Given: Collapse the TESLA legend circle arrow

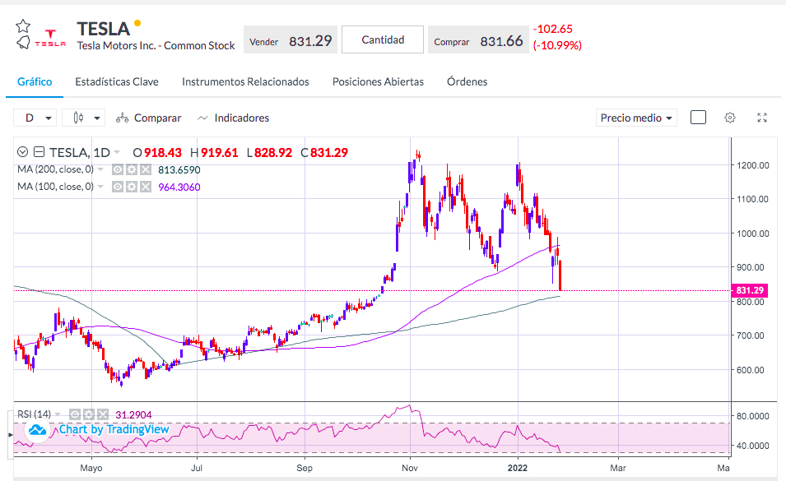Looking at the screenshot, I should point(22,152).
